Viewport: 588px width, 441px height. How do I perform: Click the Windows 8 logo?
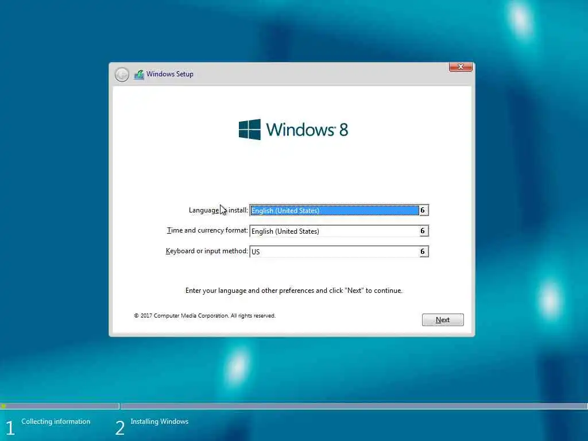click(x=293, y=129)
